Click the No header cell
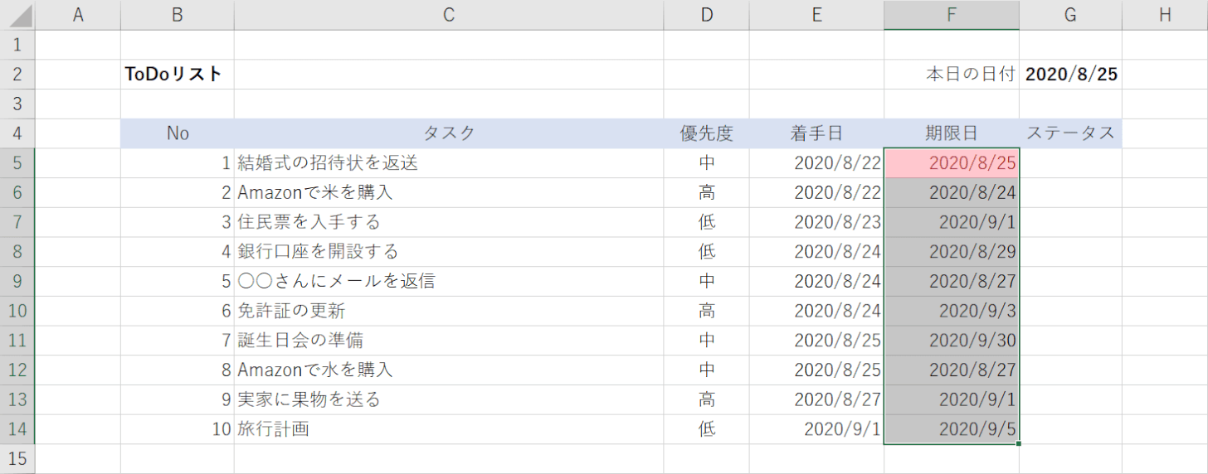Viewport: 1208px width, 474px height. coord(178,133)
